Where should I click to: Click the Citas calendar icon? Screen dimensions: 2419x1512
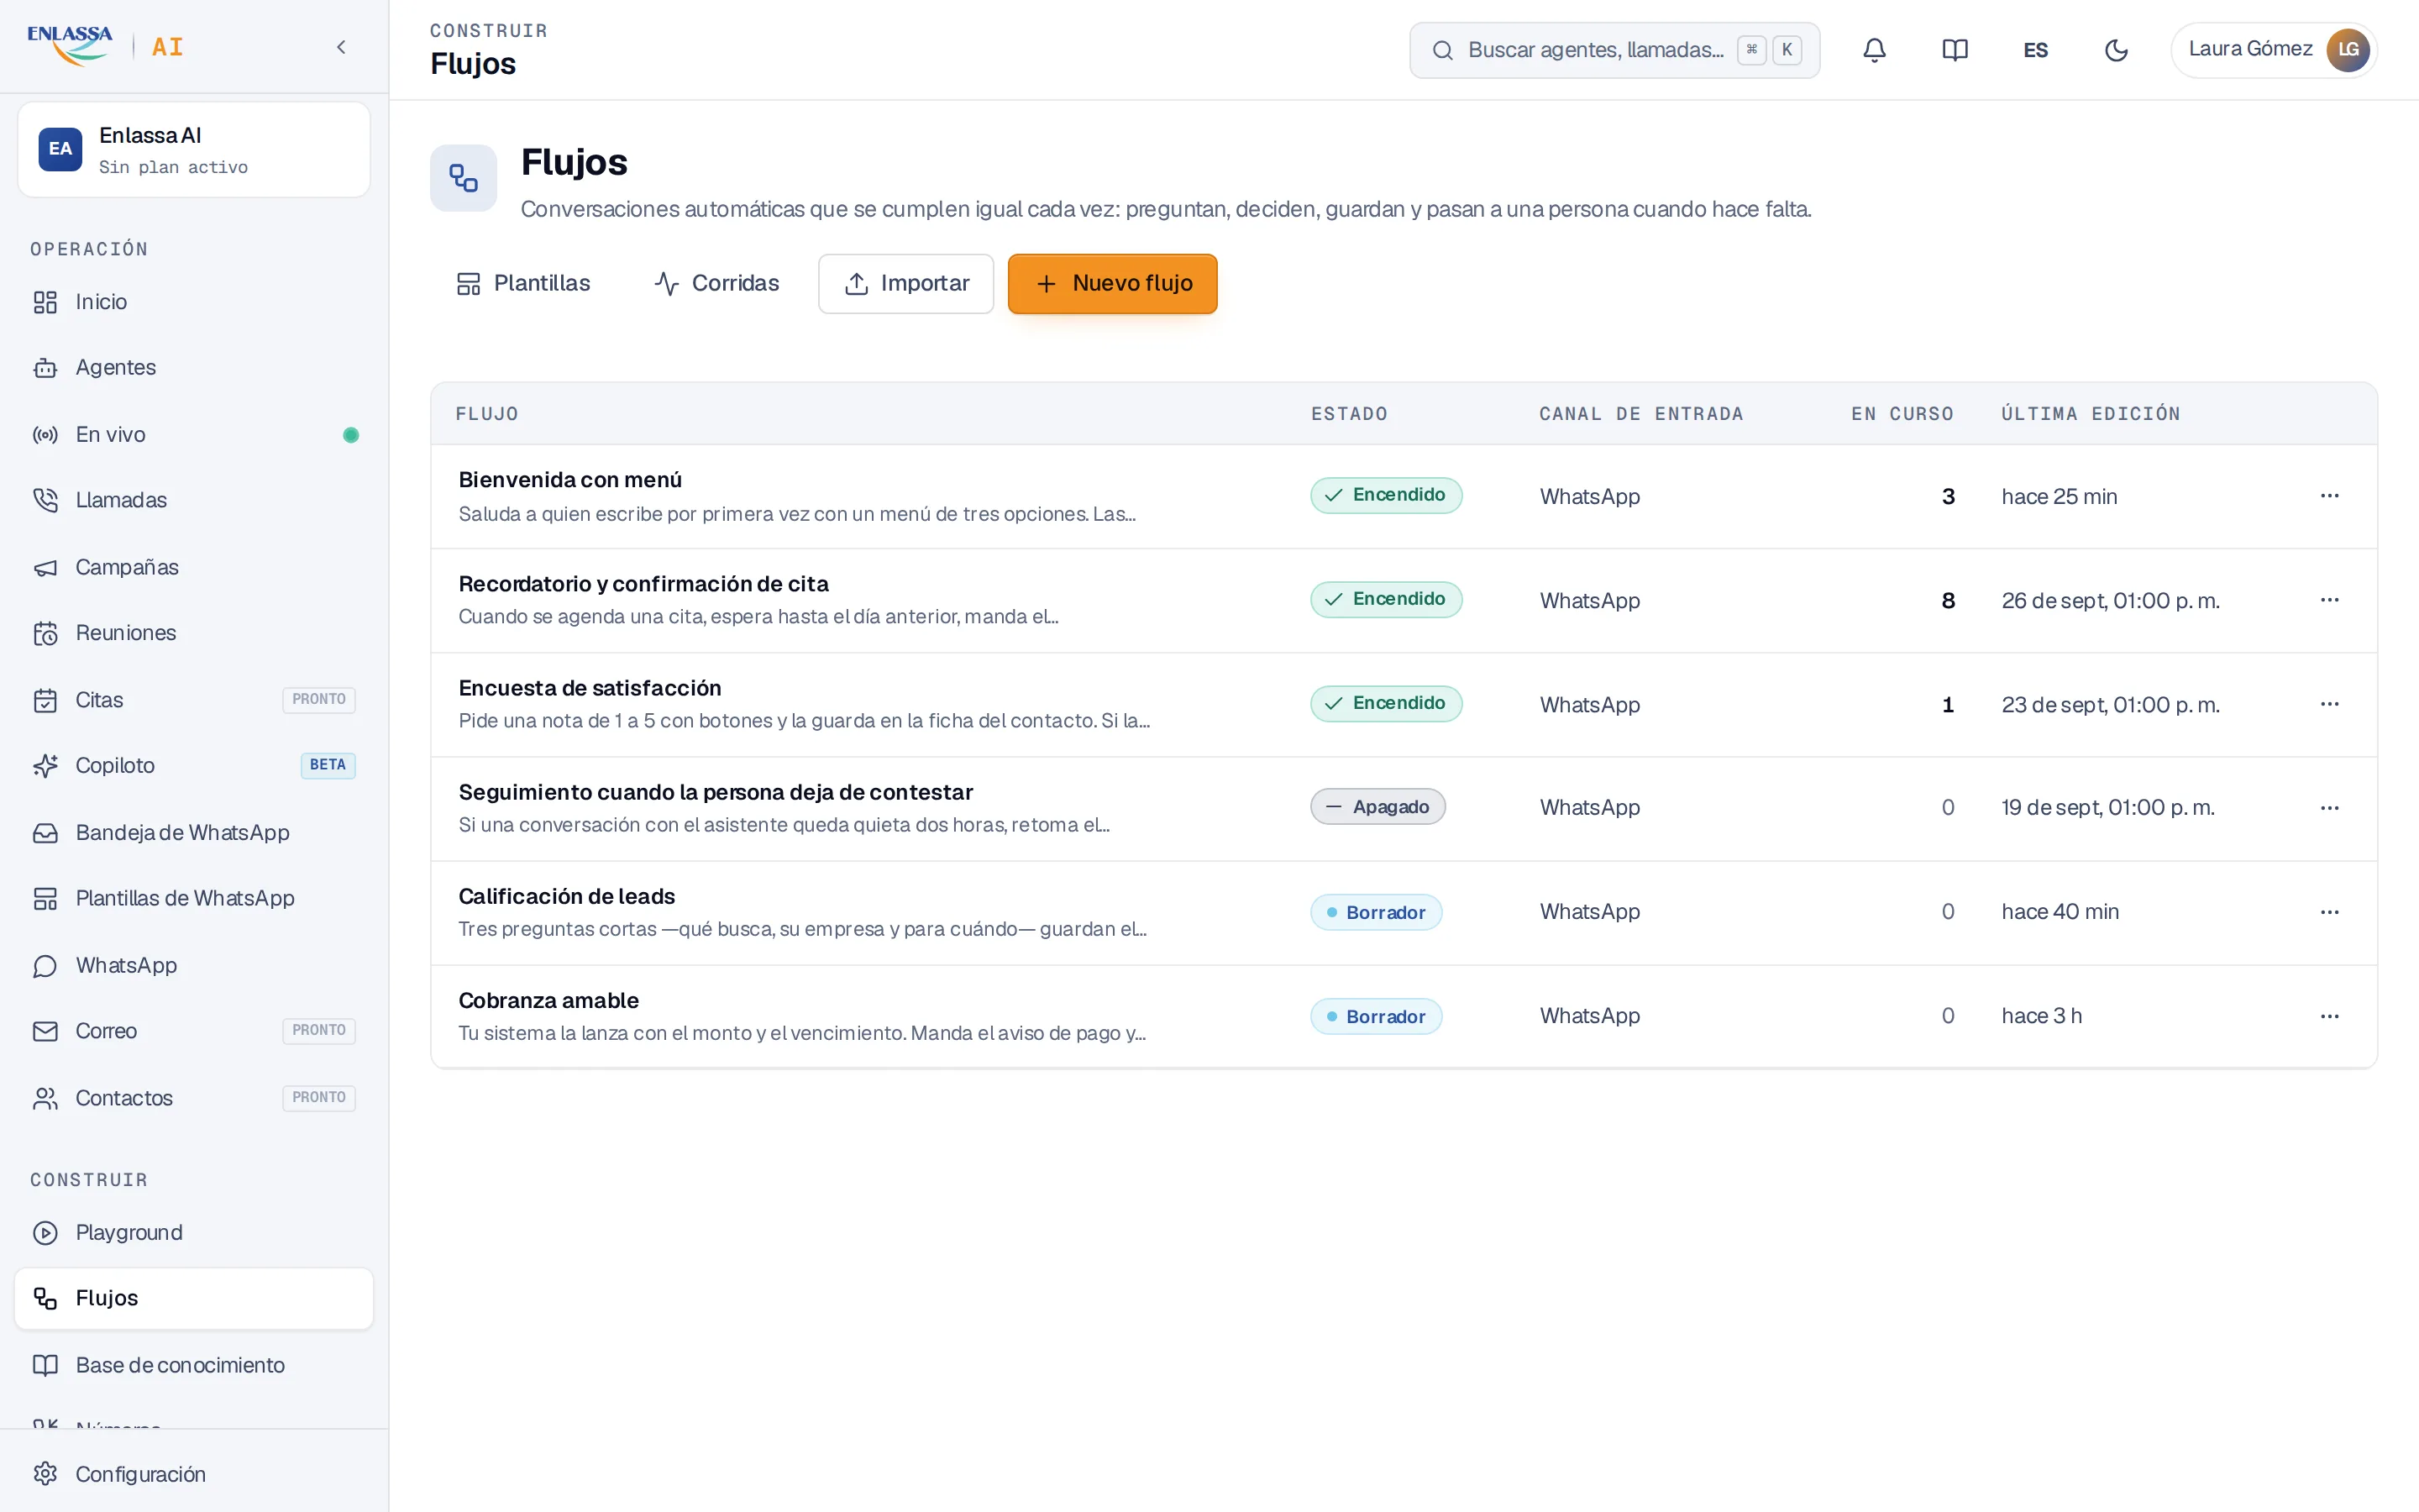click(45, 700)
